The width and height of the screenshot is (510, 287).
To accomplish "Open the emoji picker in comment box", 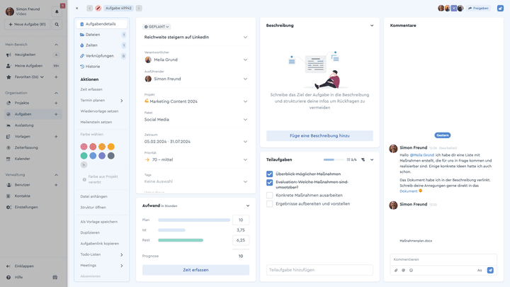I will click(x=411, y=270).
